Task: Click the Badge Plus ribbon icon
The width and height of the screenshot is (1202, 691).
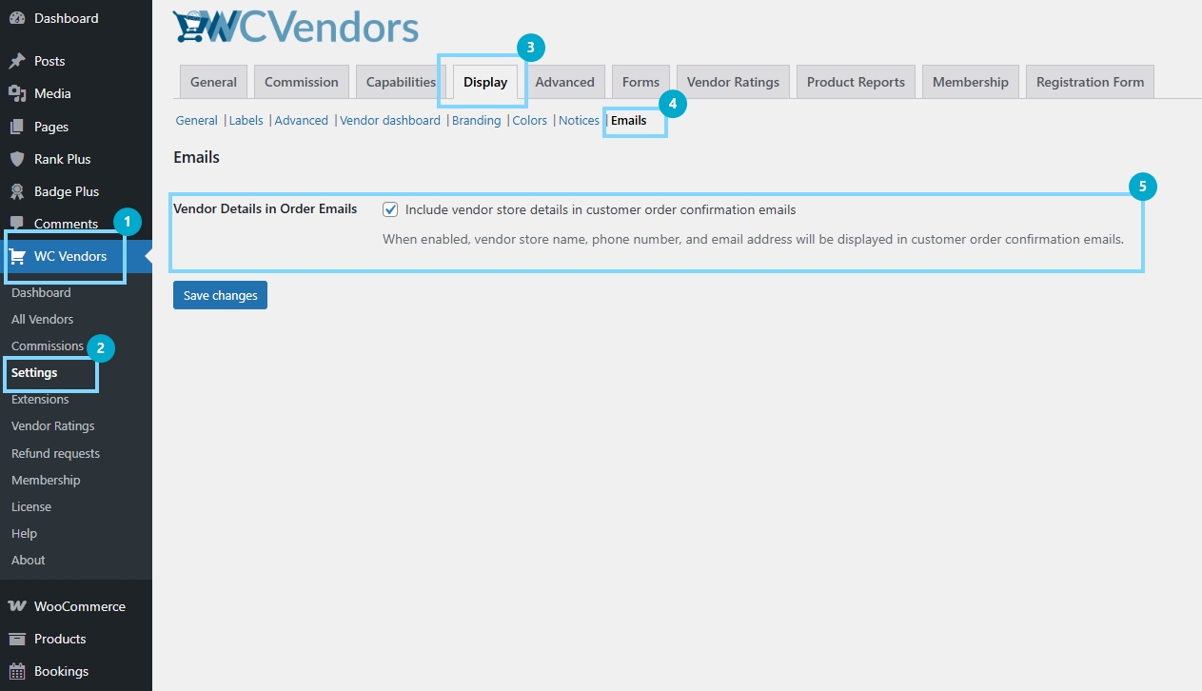Action: tap(17, 191)
